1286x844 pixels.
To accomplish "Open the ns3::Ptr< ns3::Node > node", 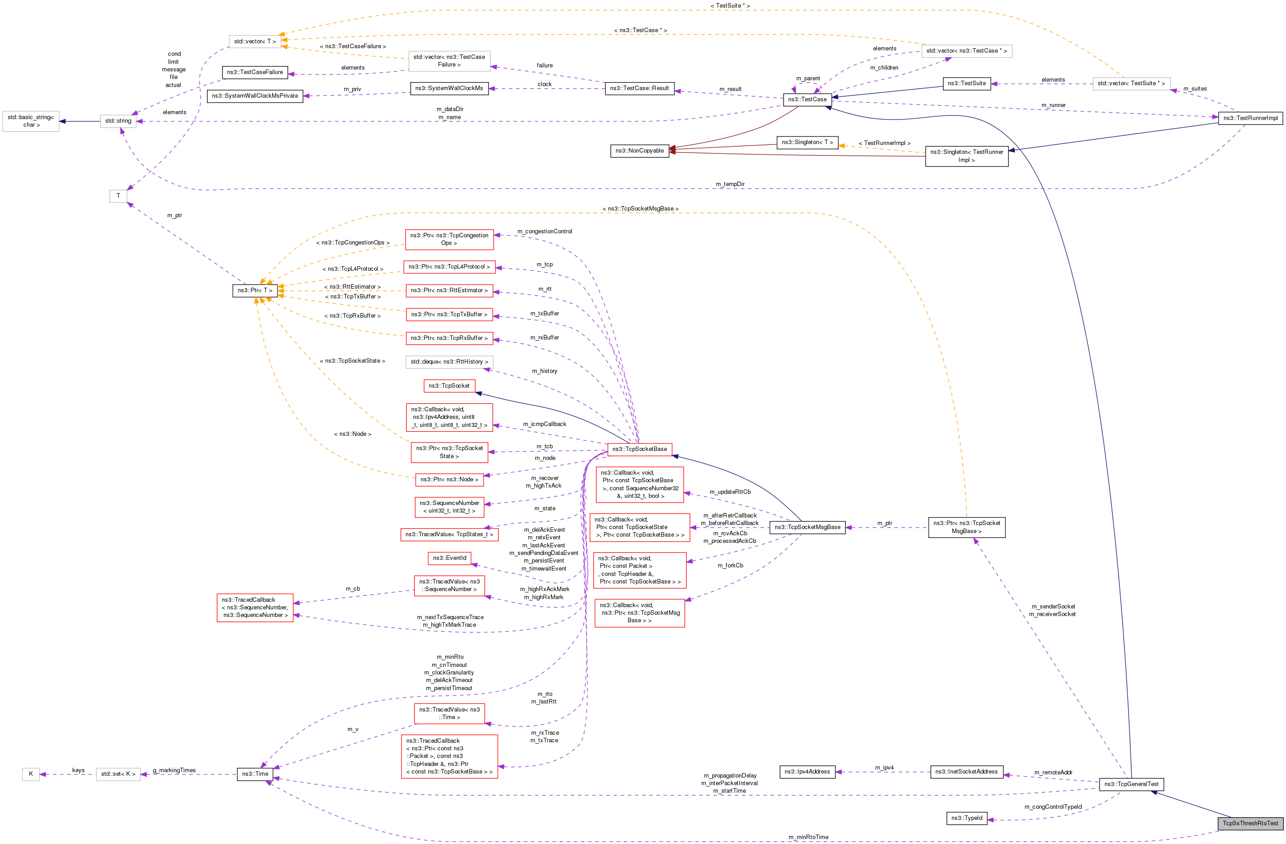I will [449, 480].
